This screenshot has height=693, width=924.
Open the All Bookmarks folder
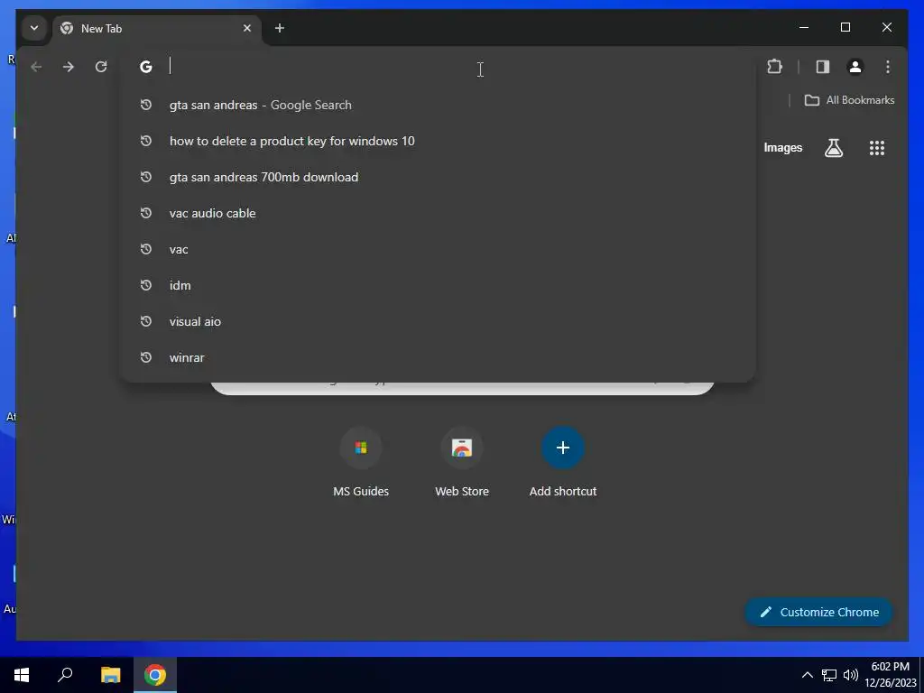point(849,100)
